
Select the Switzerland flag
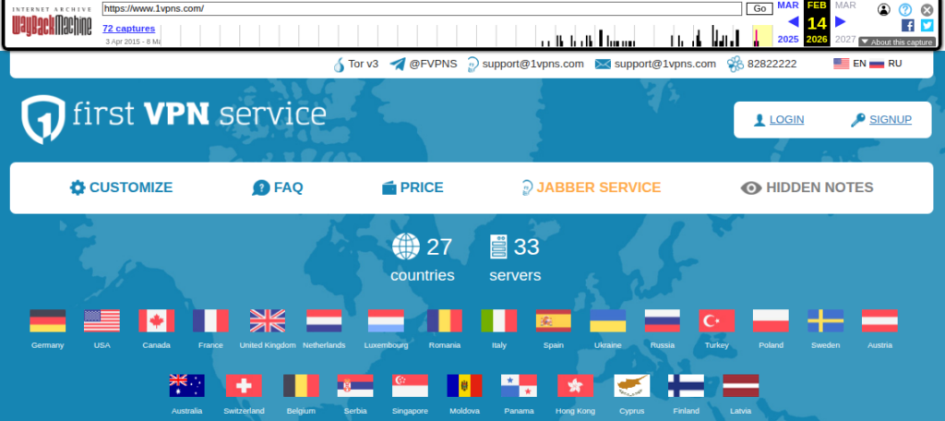[244, 386]
